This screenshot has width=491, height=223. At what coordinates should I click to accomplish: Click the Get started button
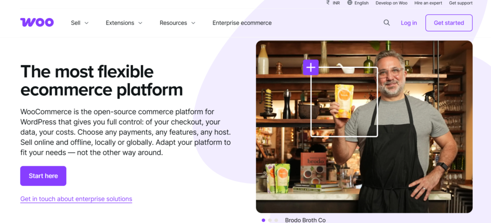(449, 23)
